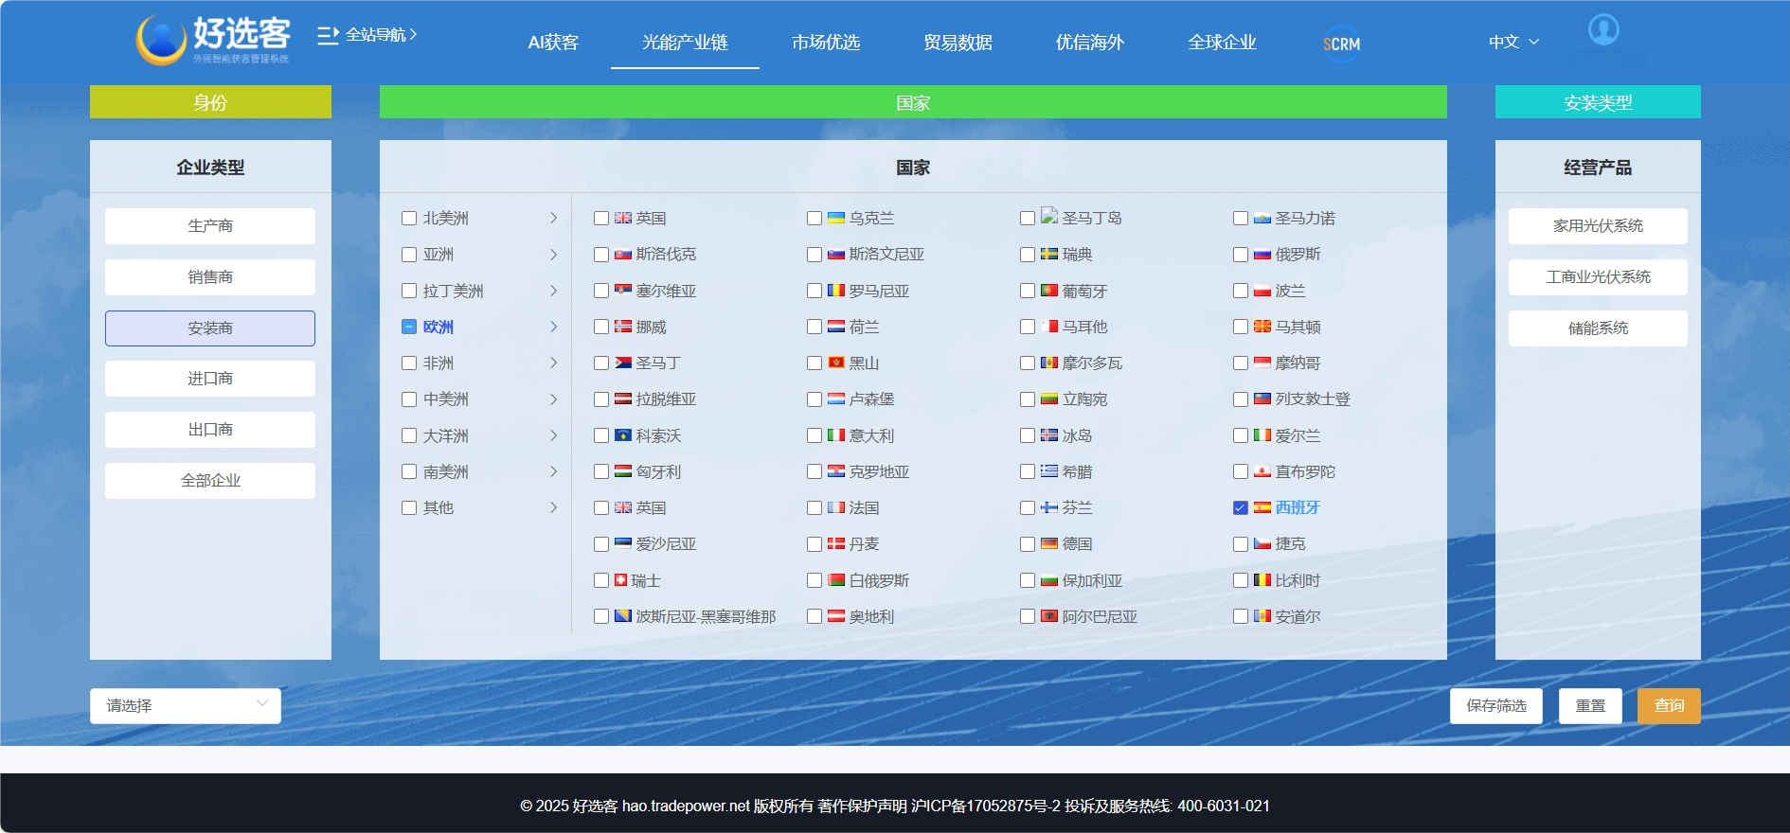Viewport: 1790px width, 833px height.
Task: Expand the 大洋洲 chevron arrow
Action: [x=553, y=435]
